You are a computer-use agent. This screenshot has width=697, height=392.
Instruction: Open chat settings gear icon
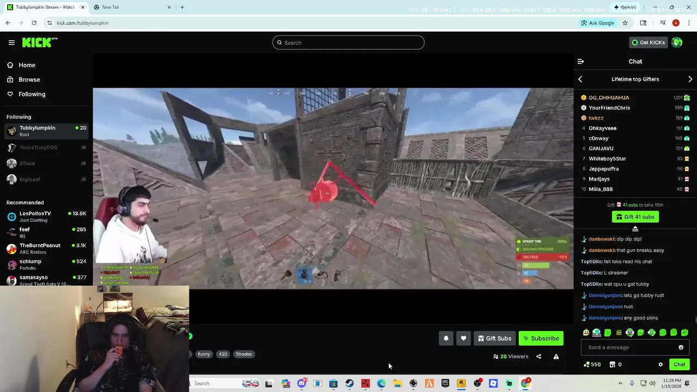coord(661,365)
